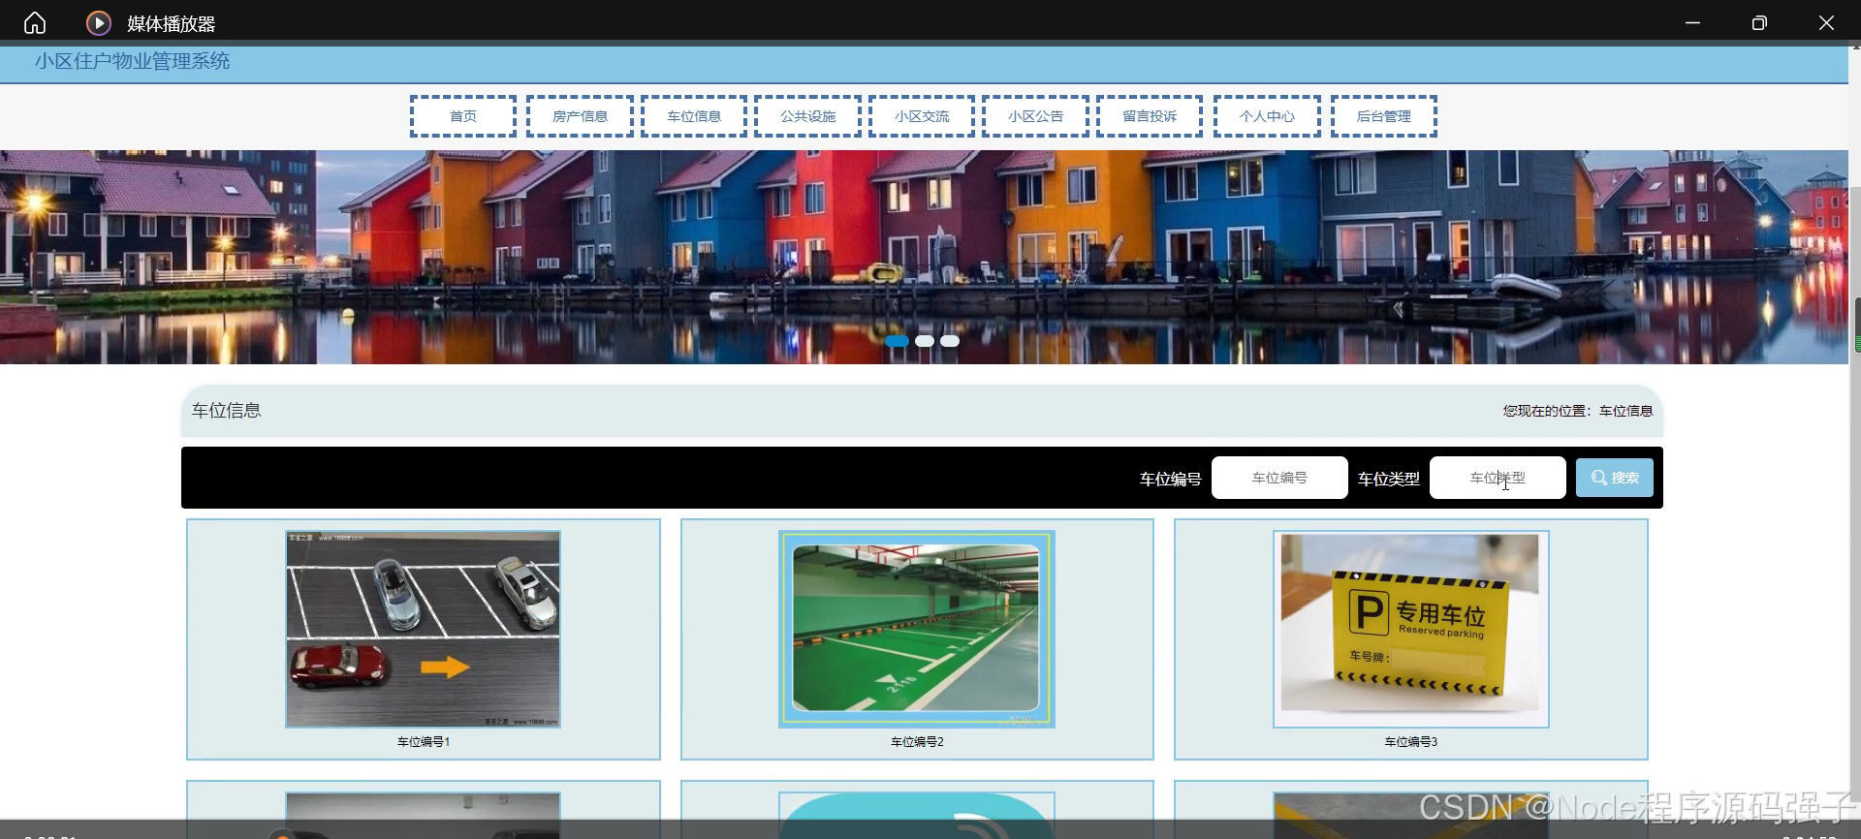Click the 车位信息 breadcrumb location text

point(1625,411)
